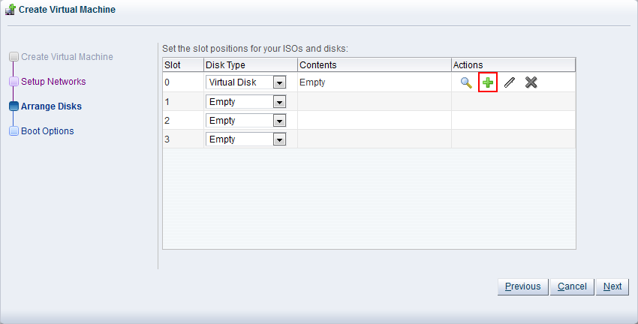This screenshot has height=324, width=638.
Task: Click the magnifier search icon in slot 0
Action: click(x=466, y=82)
